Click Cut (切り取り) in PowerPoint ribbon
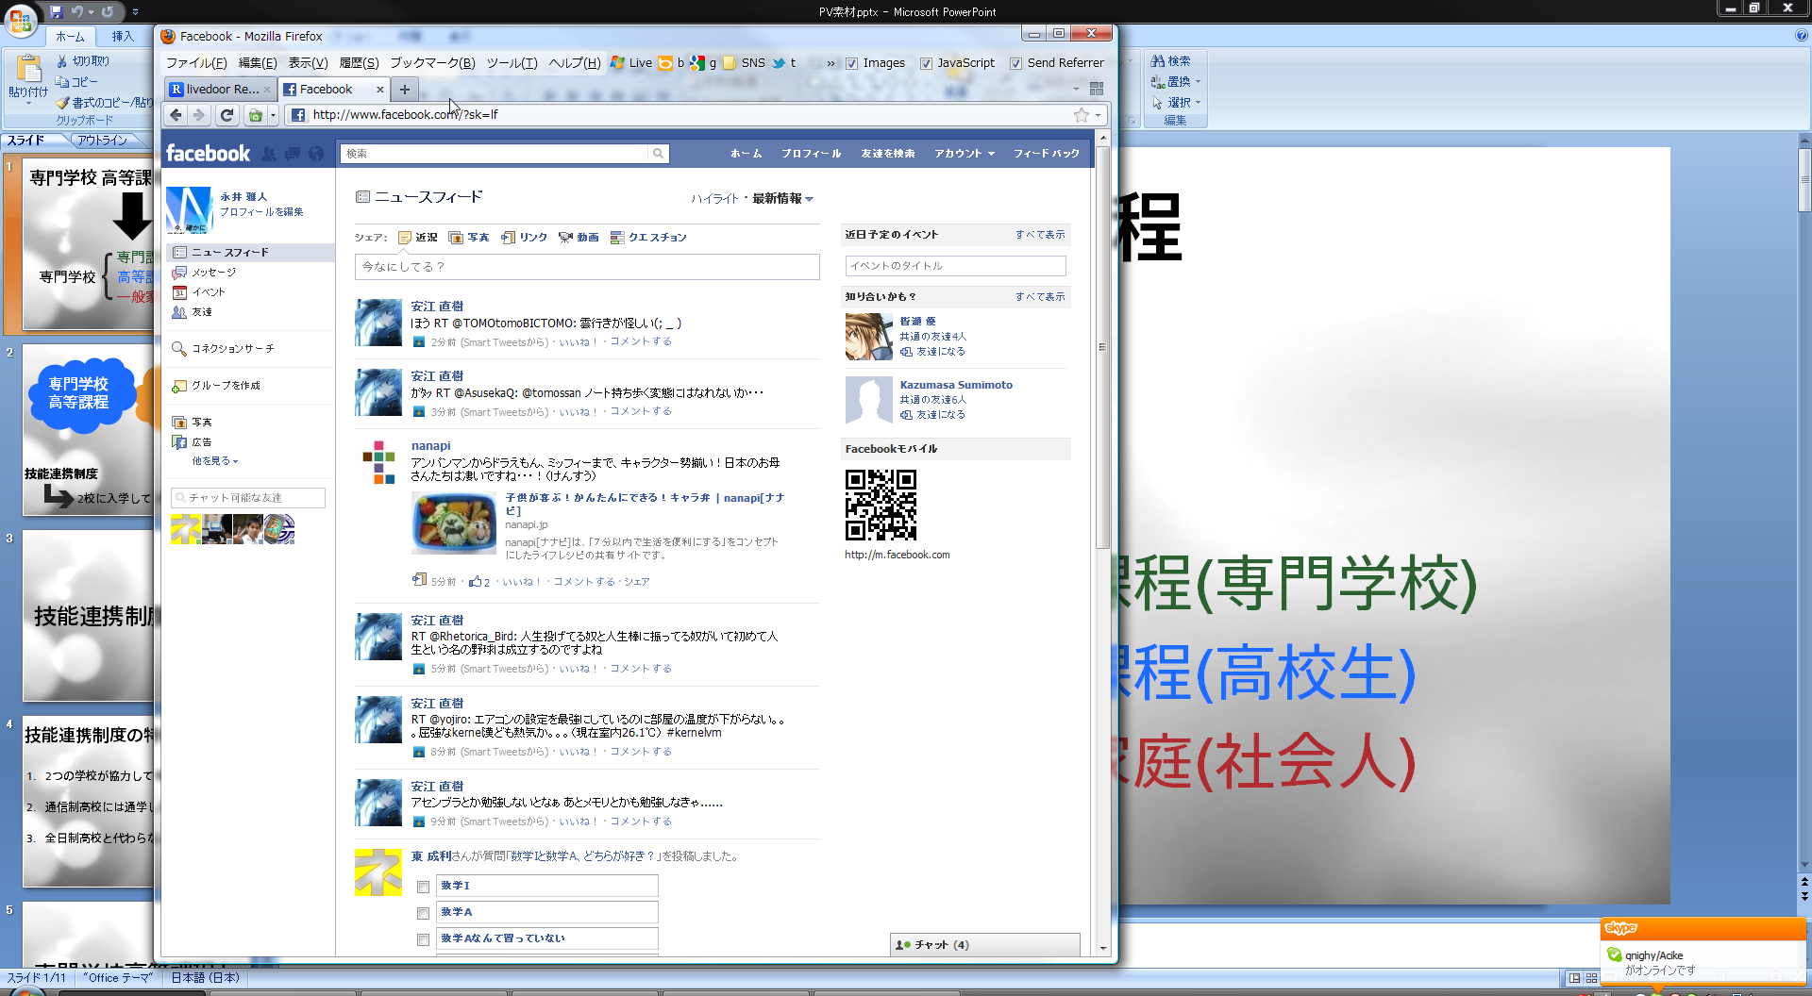Image resolution: width=1812 pixels, height=996 pixels. pyautogui.click(x=83, y=61)
